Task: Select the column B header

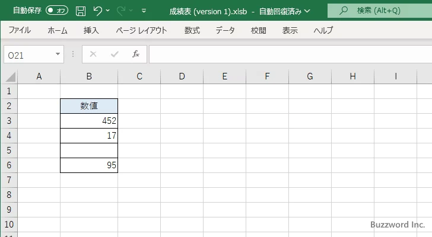Action: [88, 76]
